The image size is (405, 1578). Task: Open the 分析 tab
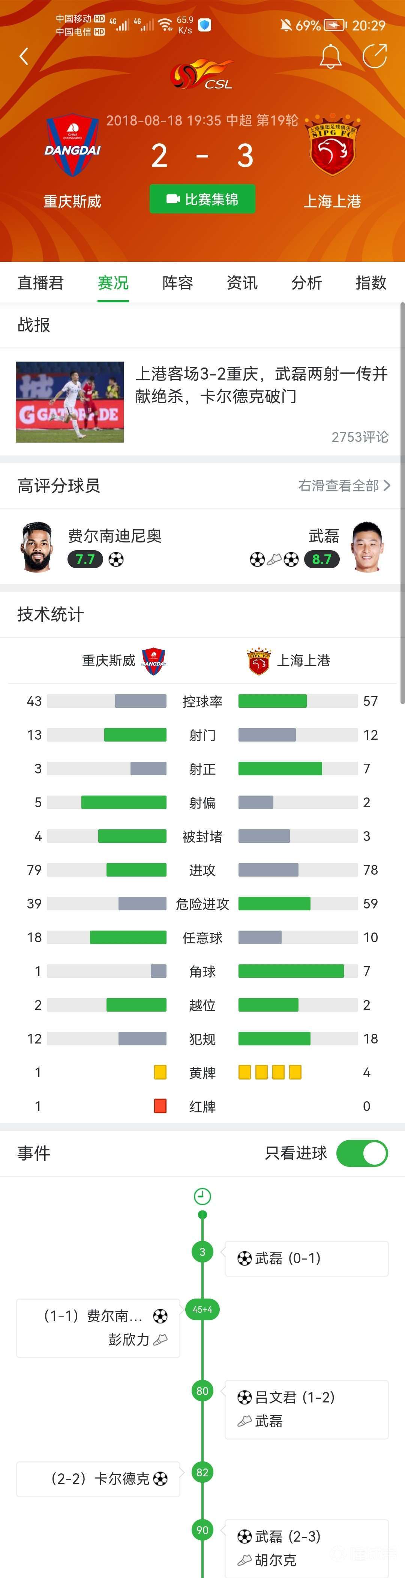[306, 283]
